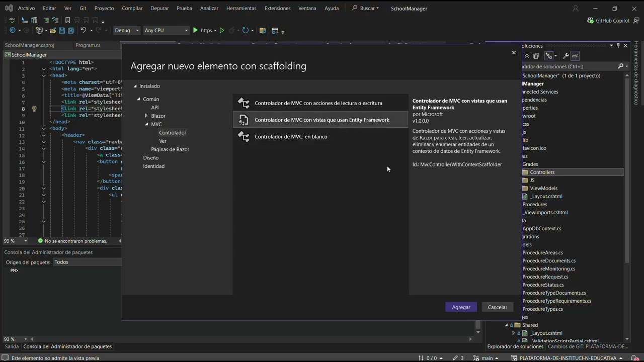644x362 pixels.
Task: Select Ver under MVC
Action: point(163,141)
